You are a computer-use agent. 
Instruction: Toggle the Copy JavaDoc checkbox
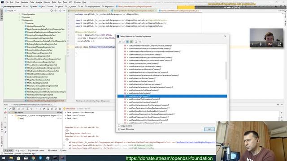(119, 126)
